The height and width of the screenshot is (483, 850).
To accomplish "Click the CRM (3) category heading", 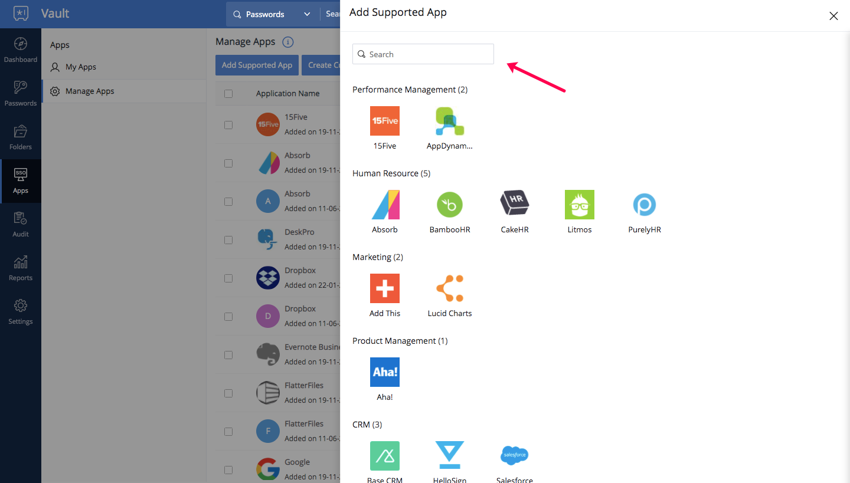I will point(367,425).
